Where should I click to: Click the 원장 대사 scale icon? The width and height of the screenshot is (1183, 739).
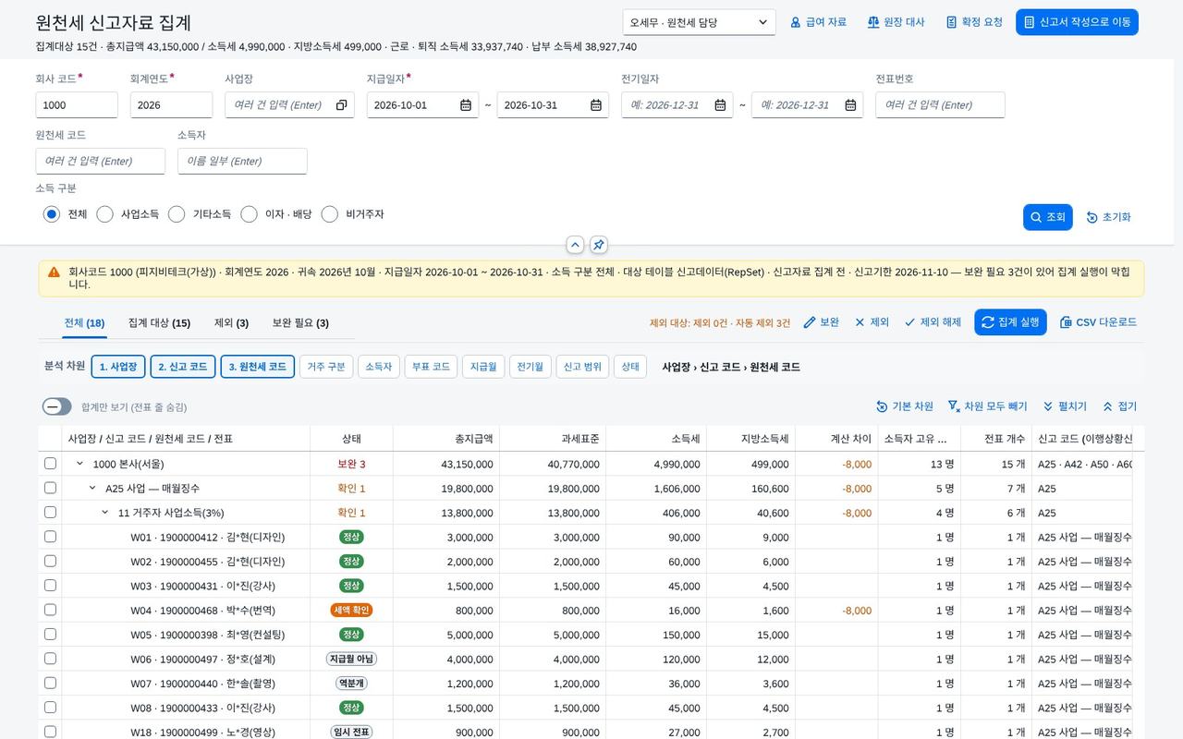pyautogui.click(x=872, y=22)
